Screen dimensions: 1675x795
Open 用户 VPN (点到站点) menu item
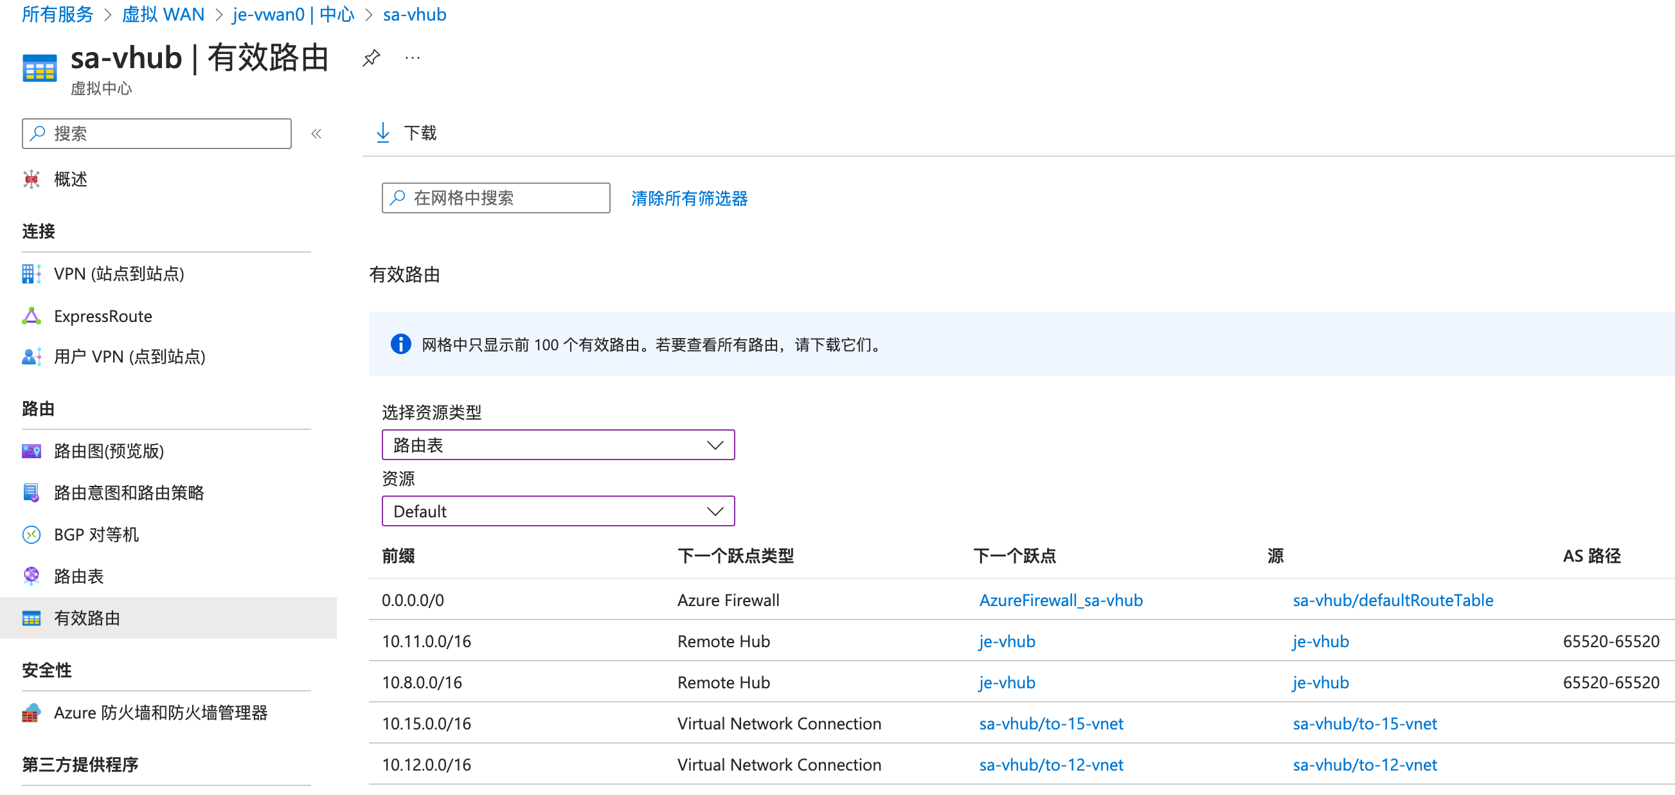(129, 357)
